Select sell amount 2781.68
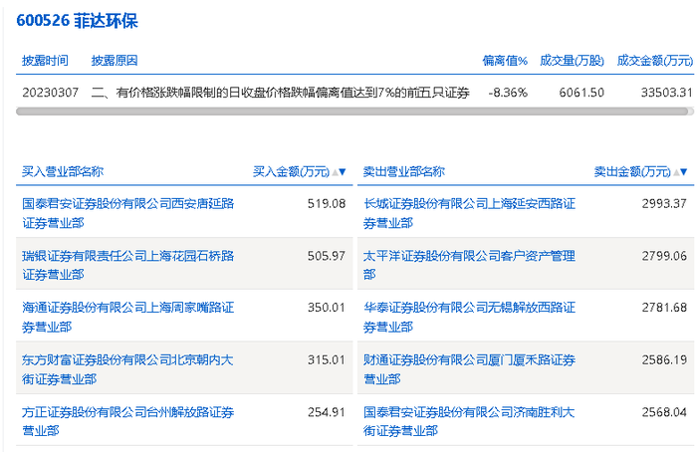The height and width of the screenshot is (452, 697). tap(664, 308)
